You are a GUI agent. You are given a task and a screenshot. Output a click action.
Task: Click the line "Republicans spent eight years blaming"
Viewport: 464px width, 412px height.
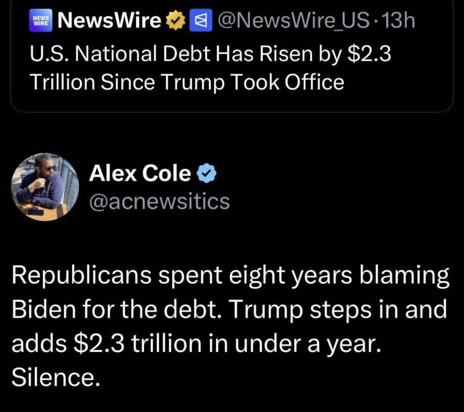point(231,275)
